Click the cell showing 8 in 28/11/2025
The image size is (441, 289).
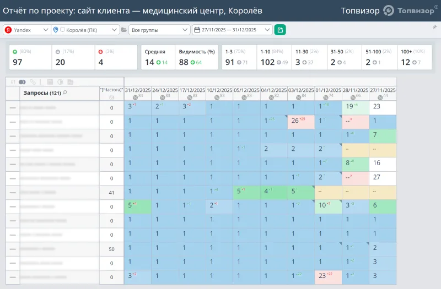click(356, 164)
